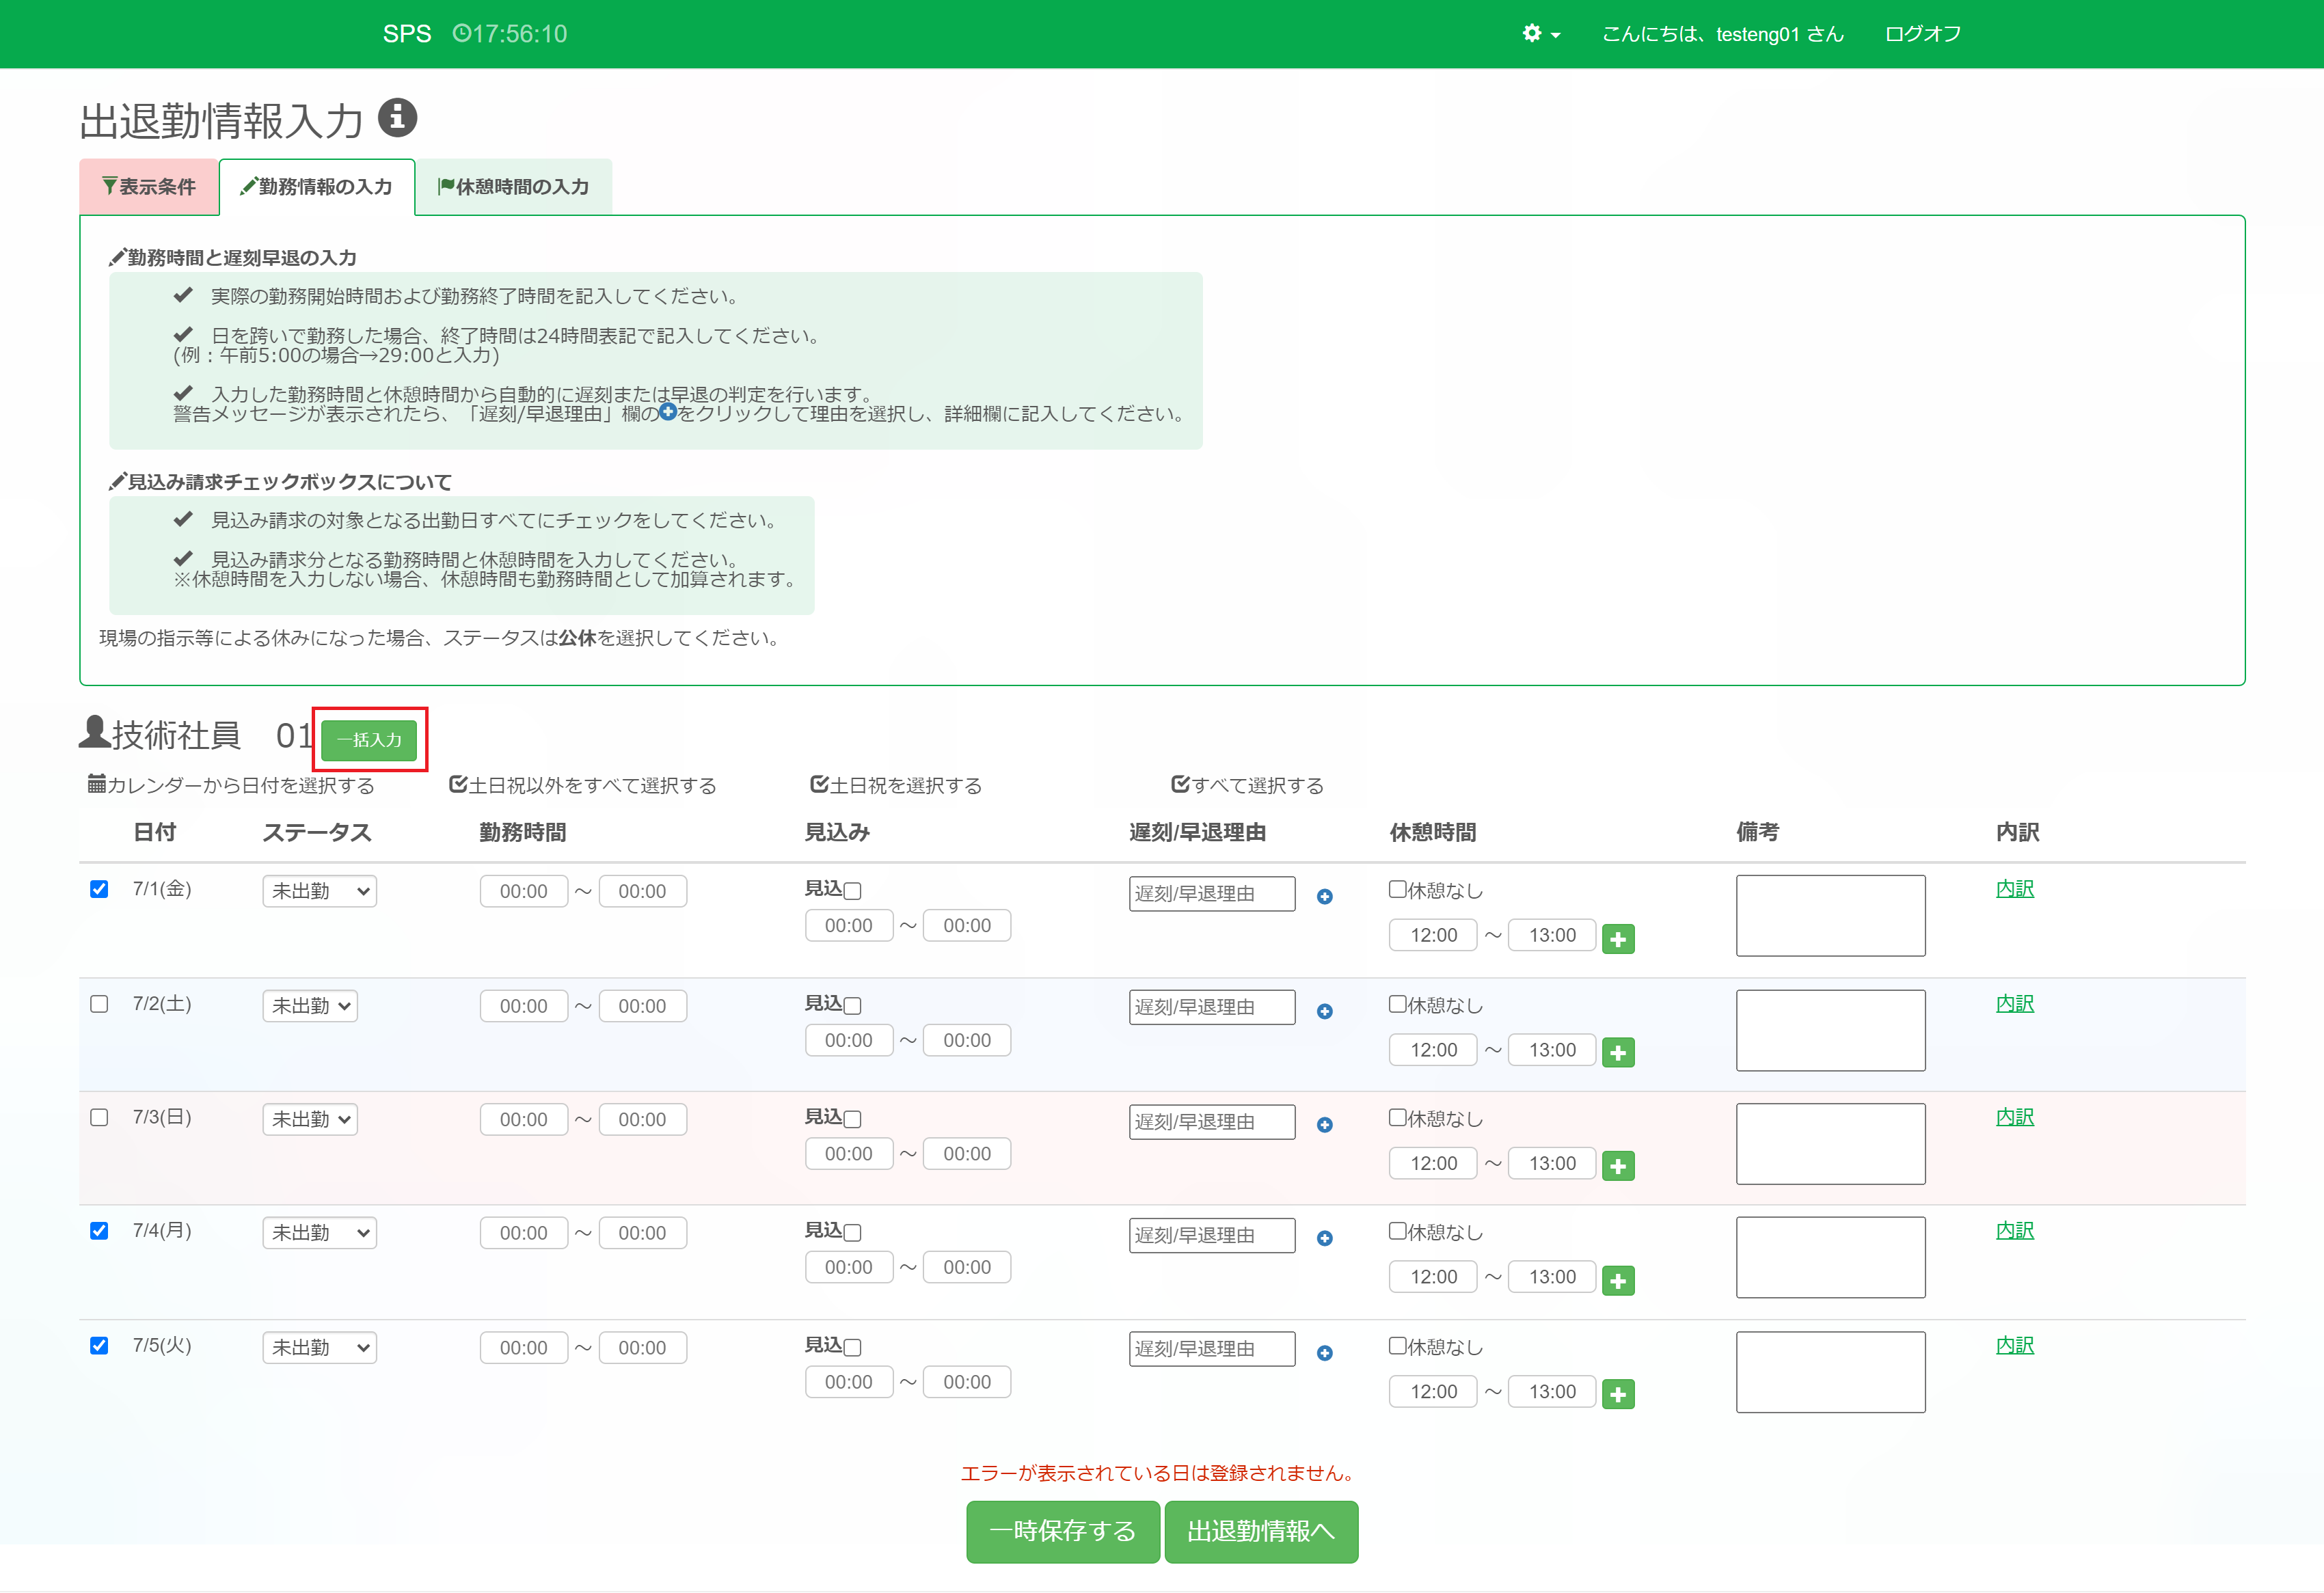Image resolution: width=2324 pixels, height=1593 pixels.
Task: Expand the 未出勤 dropdown on 7/3 row
Action: point(310,1120)
